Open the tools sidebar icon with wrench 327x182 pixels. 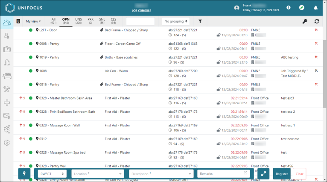6,89
